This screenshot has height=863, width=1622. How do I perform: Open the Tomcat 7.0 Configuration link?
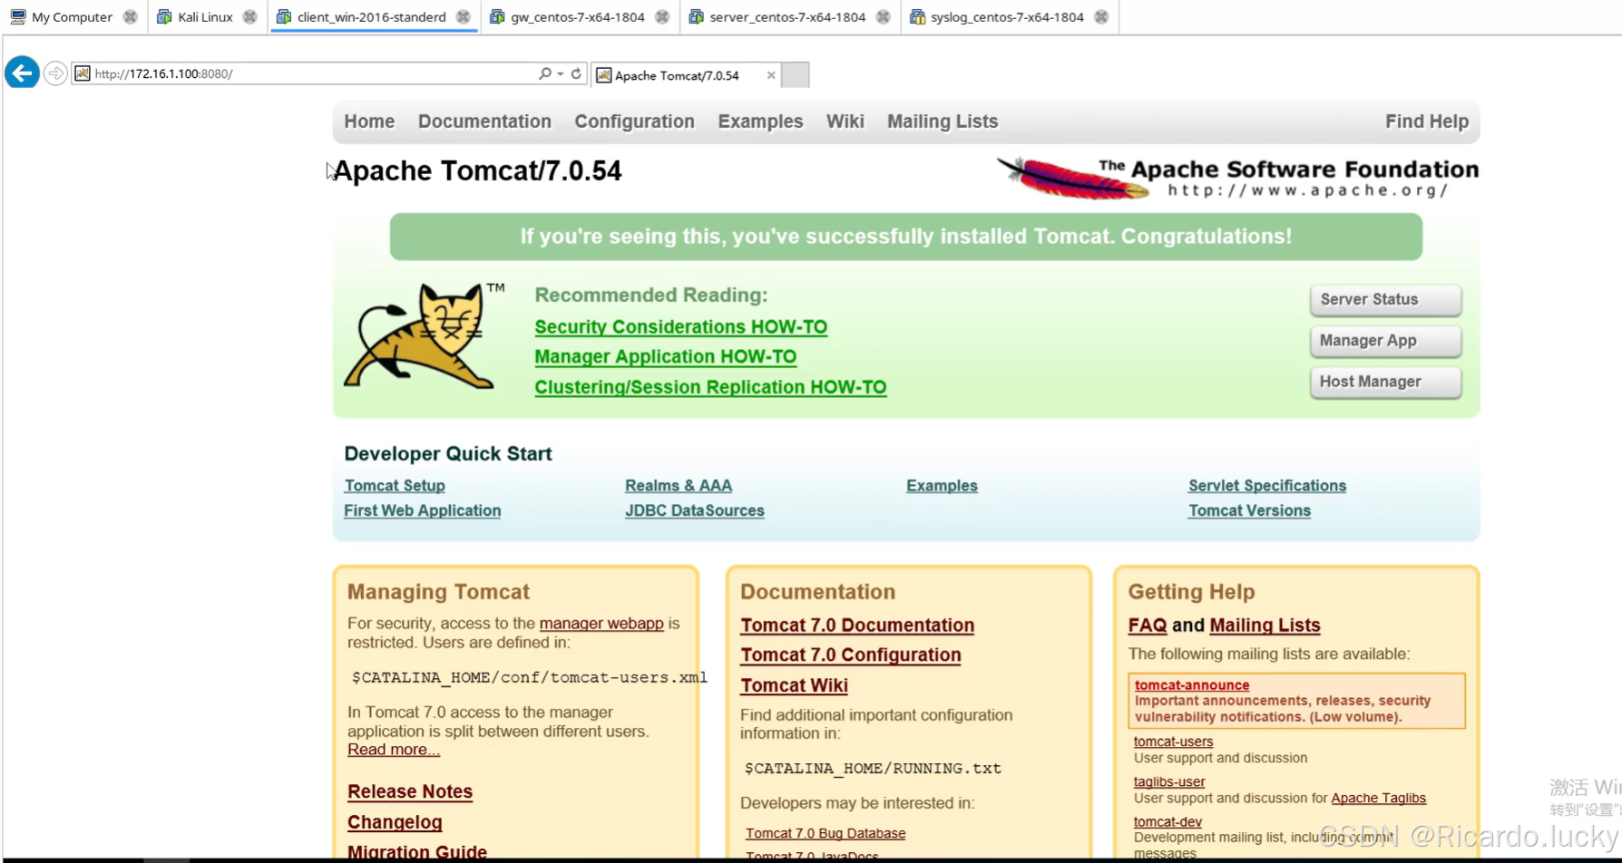pos(850,655)
